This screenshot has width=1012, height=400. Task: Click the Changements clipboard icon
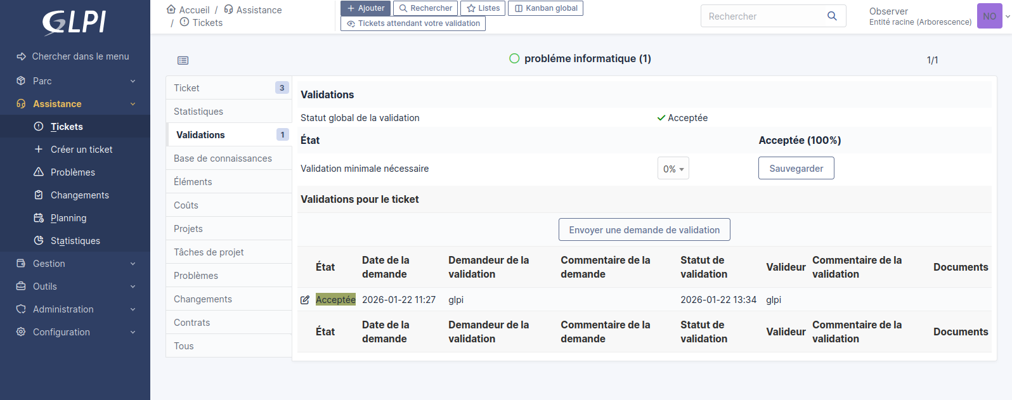point(39,195)
